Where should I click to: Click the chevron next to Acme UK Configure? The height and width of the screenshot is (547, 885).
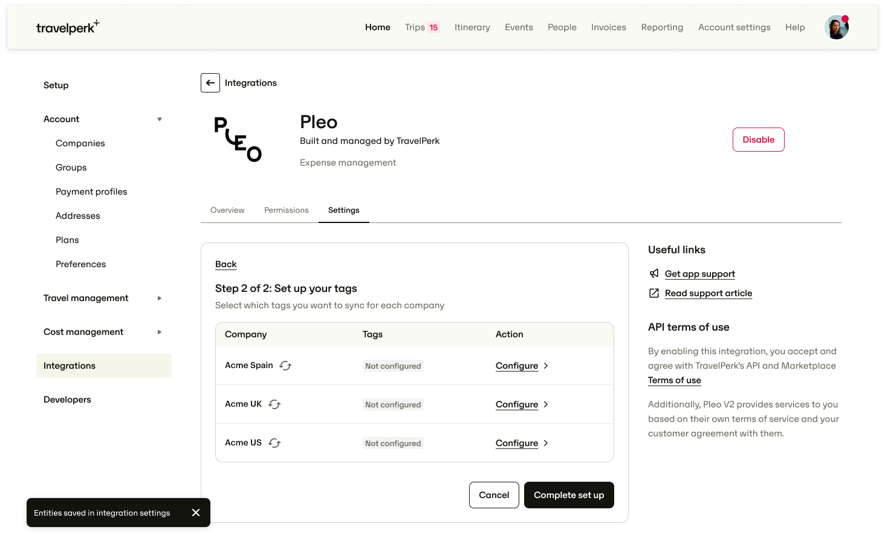point(546,404)
